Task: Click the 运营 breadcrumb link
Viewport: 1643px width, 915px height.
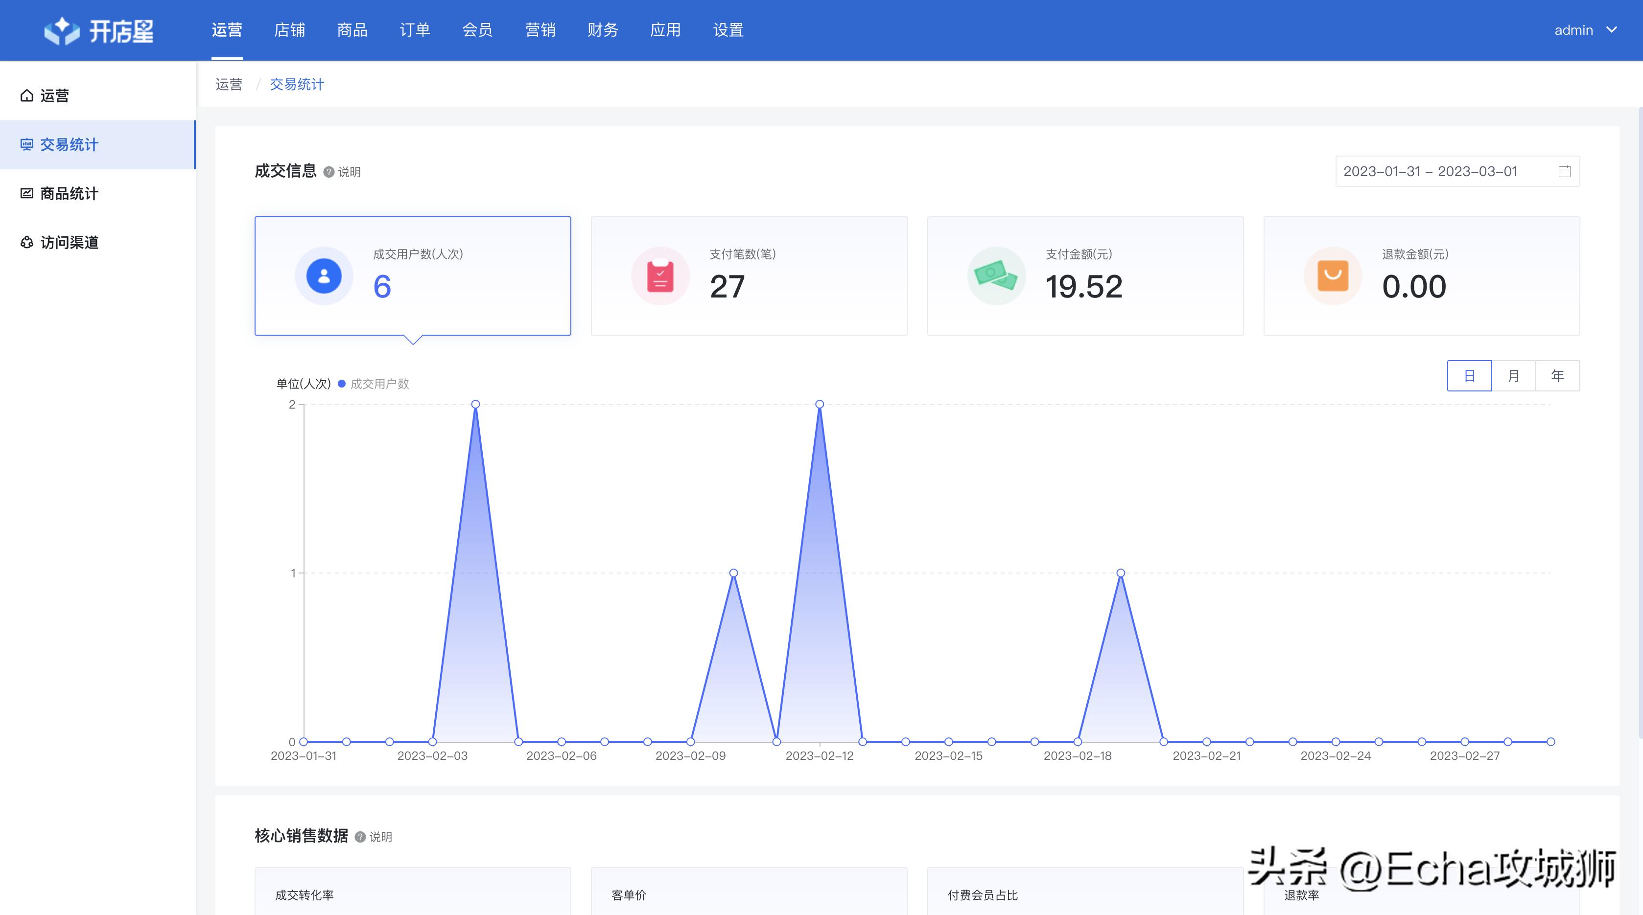Action: point(229,84)
